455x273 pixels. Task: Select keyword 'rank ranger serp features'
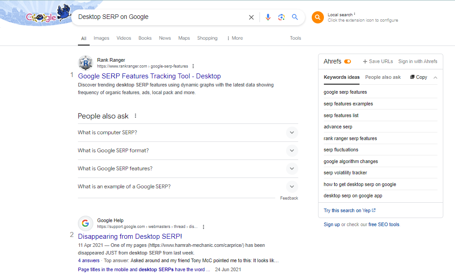[x=350, y=138]
